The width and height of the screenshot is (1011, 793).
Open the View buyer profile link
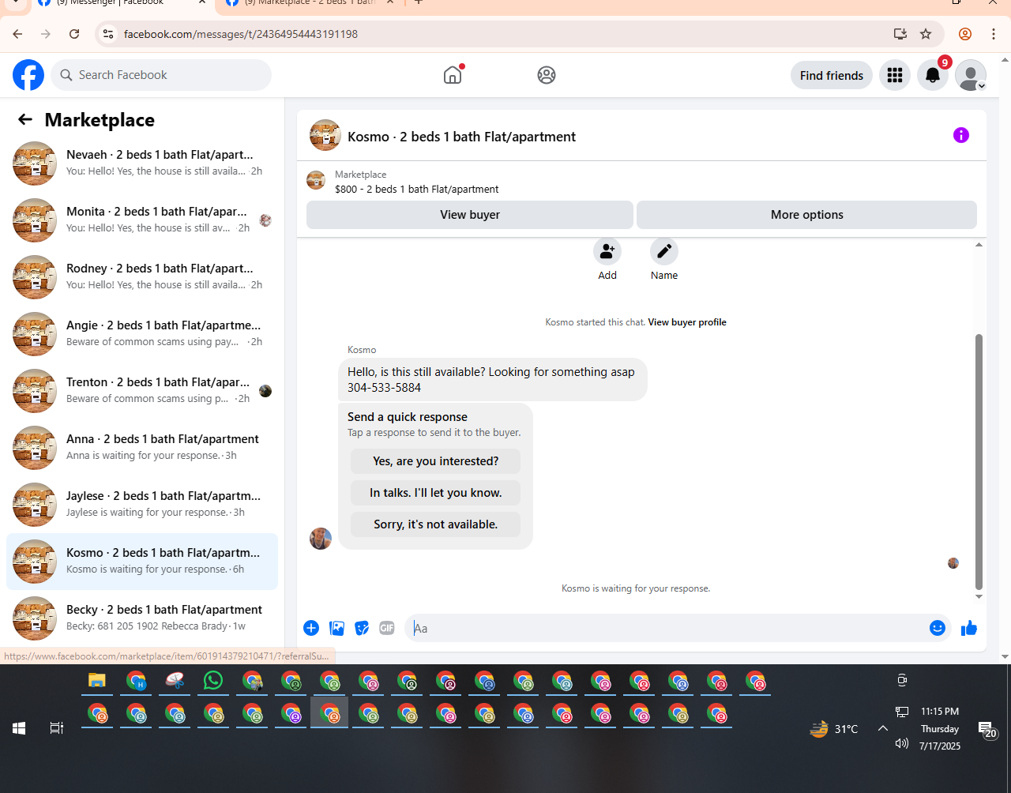pos(687,322)
